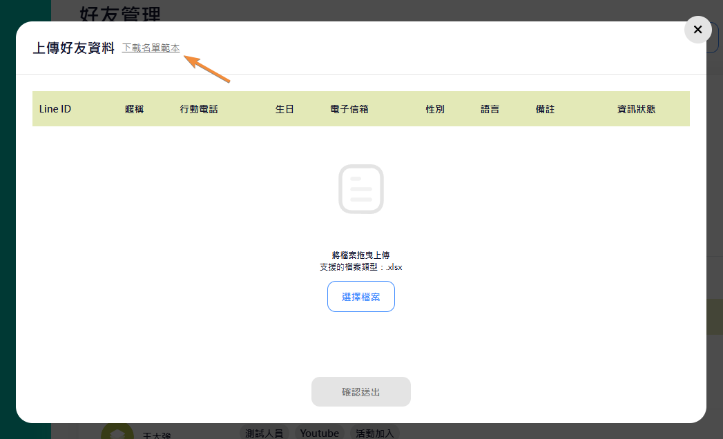Image resolution: width=723 pixels, height=439 pixels.
Task: Click the 資訊狀態 column header
Action: click(636, 109)
